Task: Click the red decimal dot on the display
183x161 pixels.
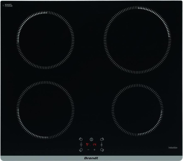Action: click(90, 146)
